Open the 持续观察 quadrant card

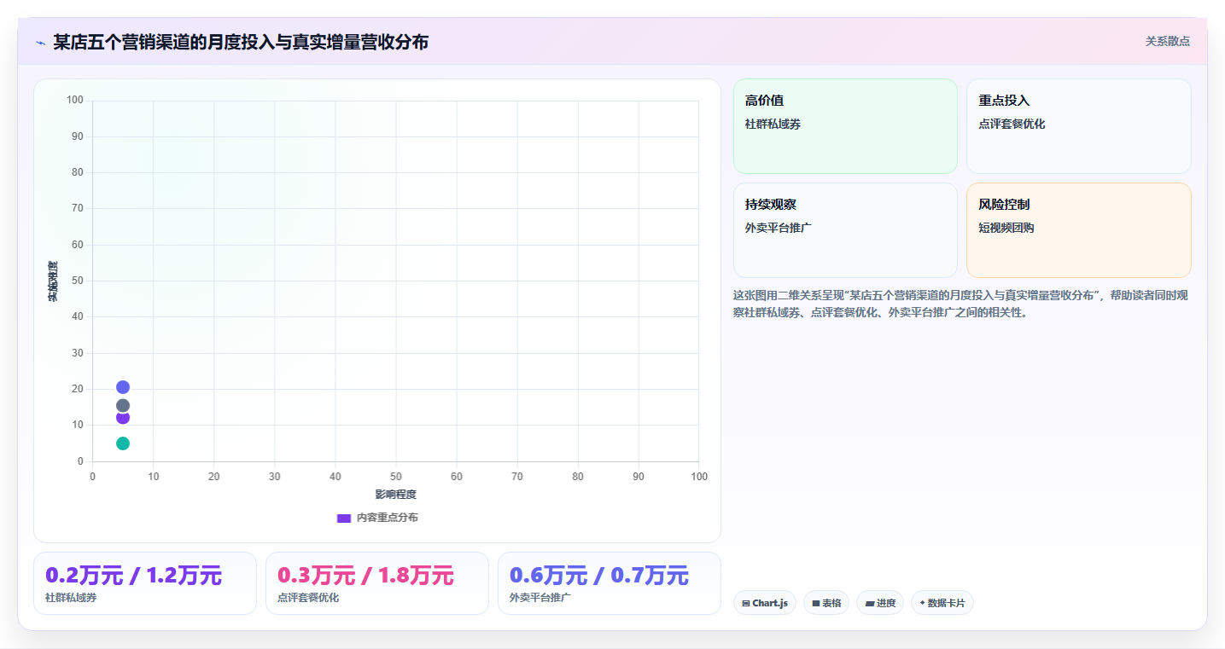pyautogui.click(x=845, y=230)
